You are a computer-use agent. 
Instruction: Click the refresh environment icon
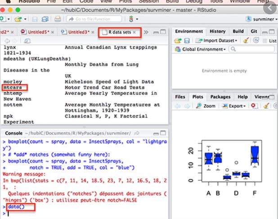point(256,40)
